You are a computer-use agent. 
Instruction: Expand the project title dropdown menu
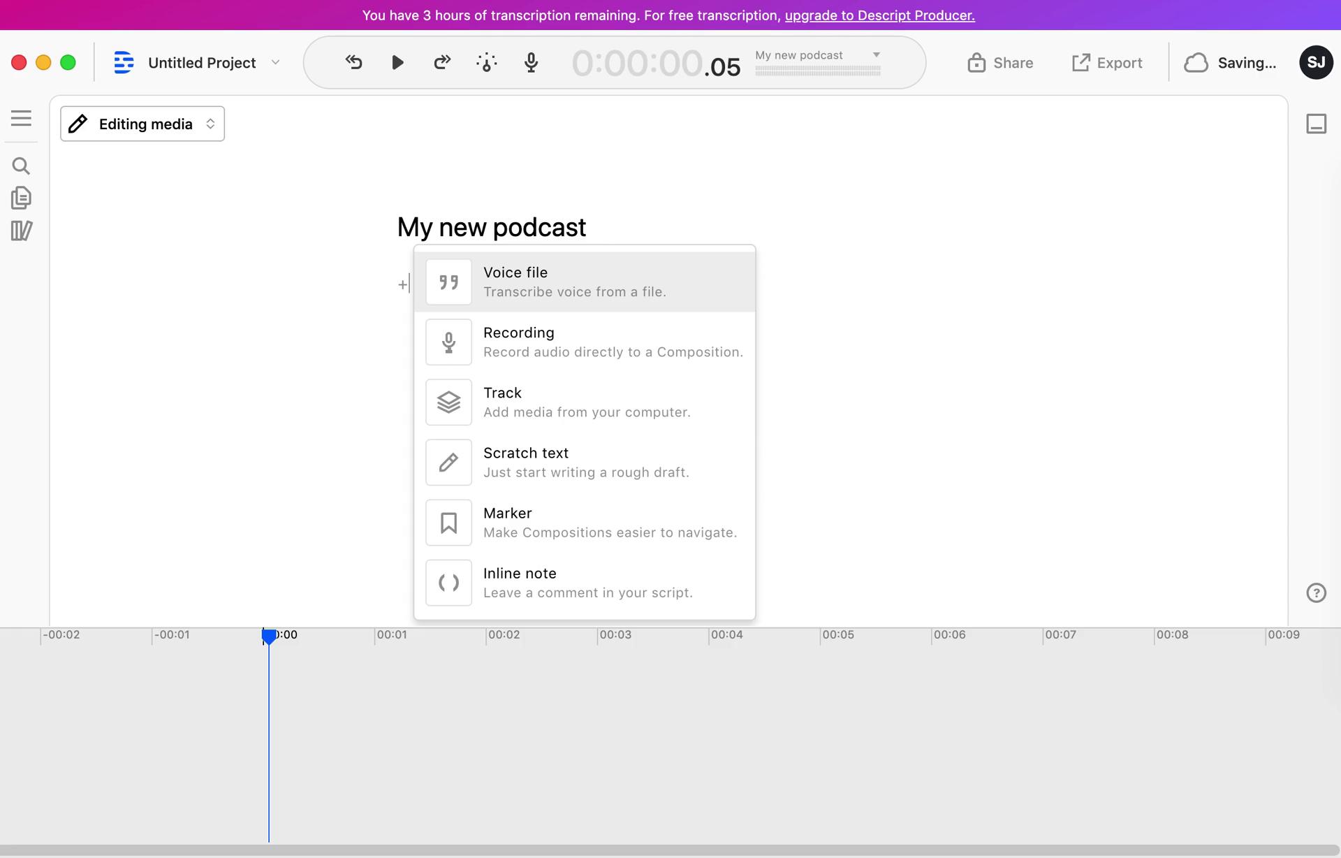coord(274,61)
